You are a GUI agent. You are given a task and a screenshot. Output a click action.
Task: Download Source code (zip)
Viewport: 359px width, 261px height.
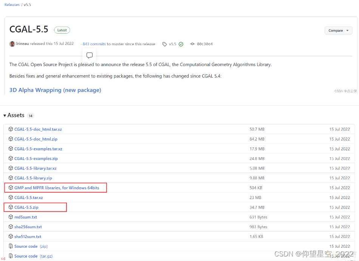pyautogui.click(x=31, y=246)
